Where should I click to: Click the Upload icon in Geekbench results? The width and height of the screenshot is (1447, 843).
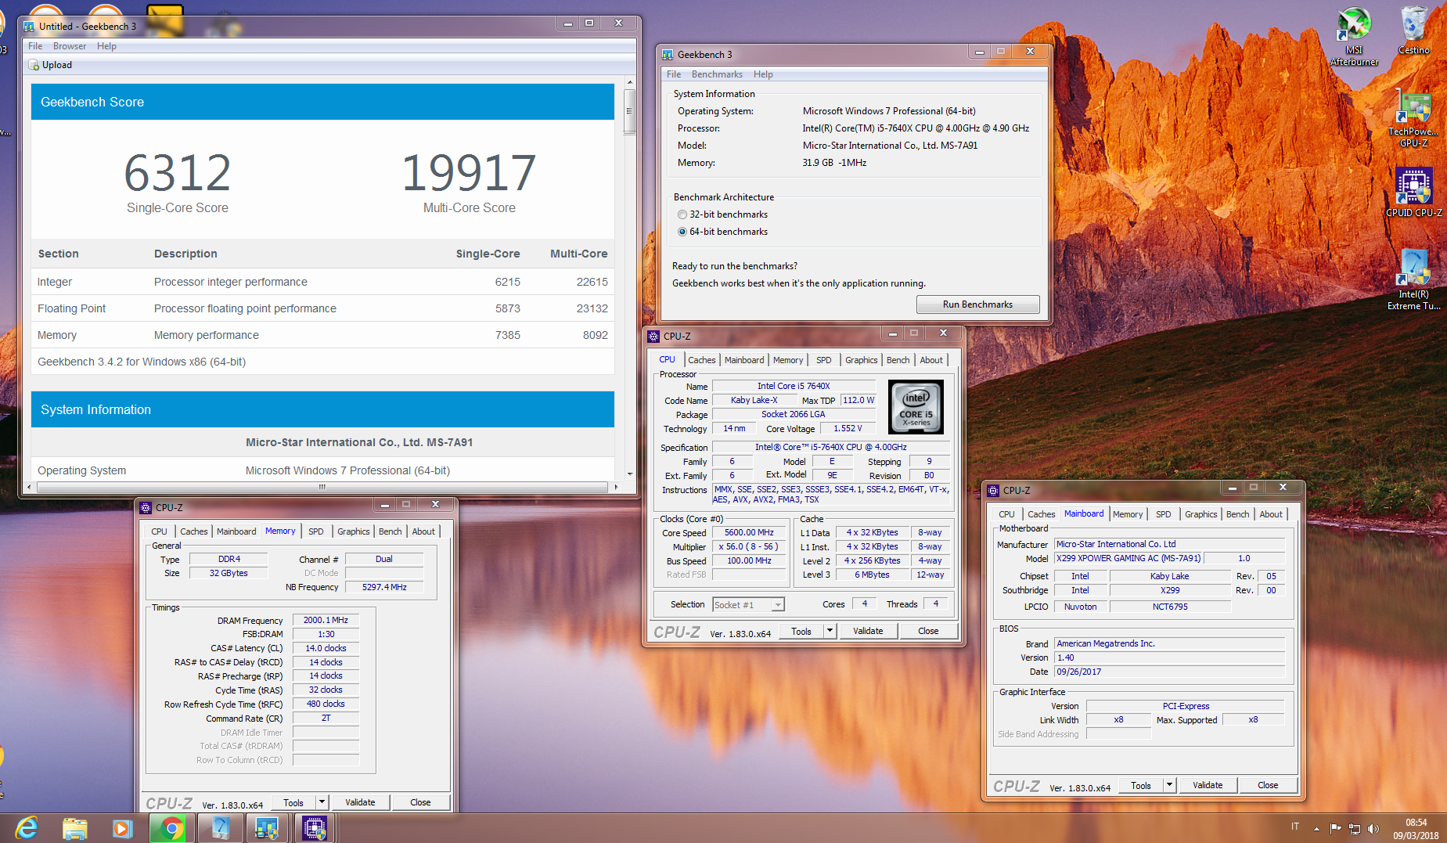(34, 65)
